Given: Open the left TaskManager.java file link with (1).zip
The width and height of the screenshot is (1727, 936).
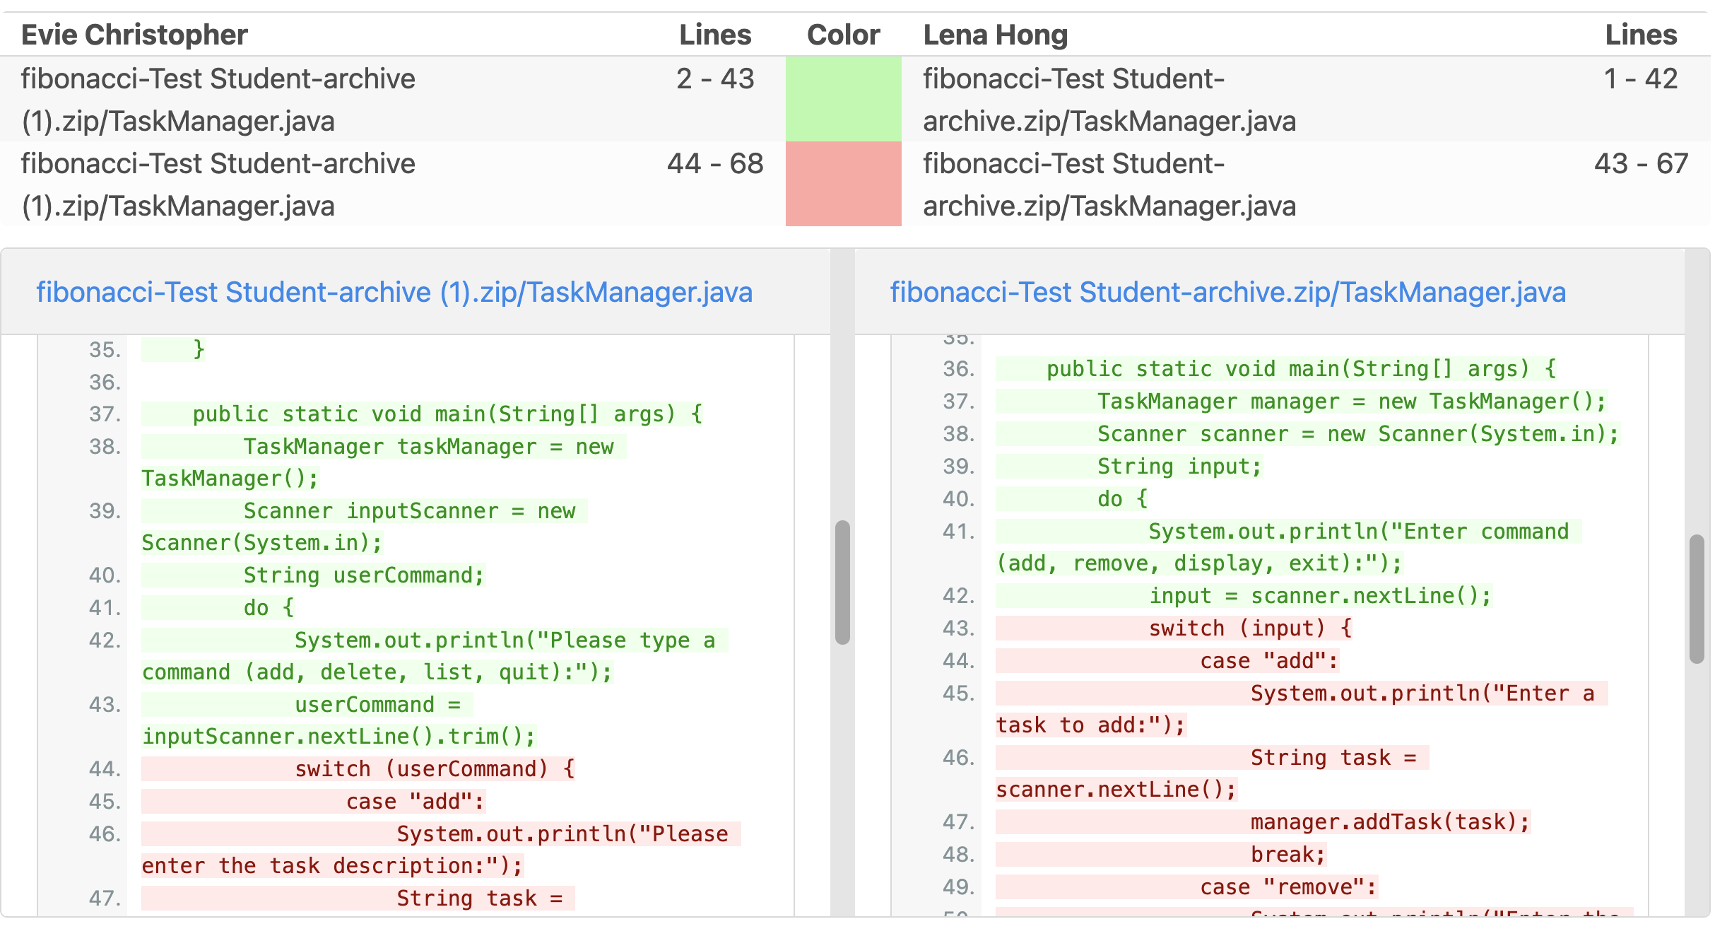Looking at the screenshot, I should click(x=394, y=292).
